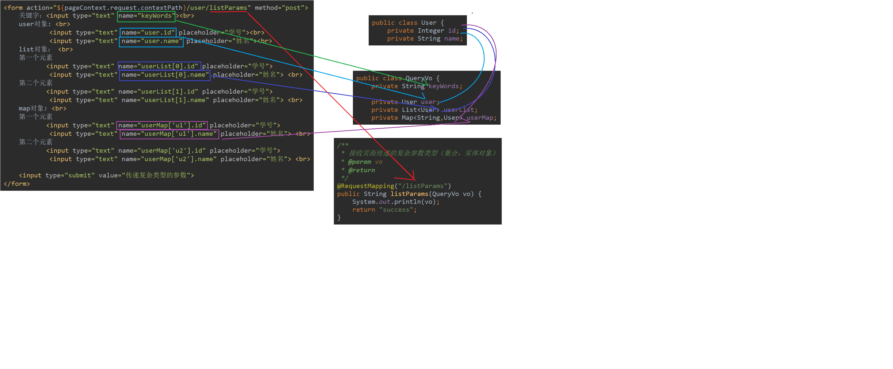Screen dimensions: 893x369
Task: Click the boxed name="user.id" attribute
Action: pos(148,33)
